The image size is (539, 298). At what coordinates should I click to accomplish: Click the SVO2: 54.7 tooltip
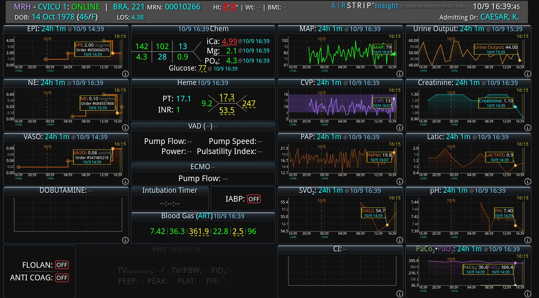373,213
